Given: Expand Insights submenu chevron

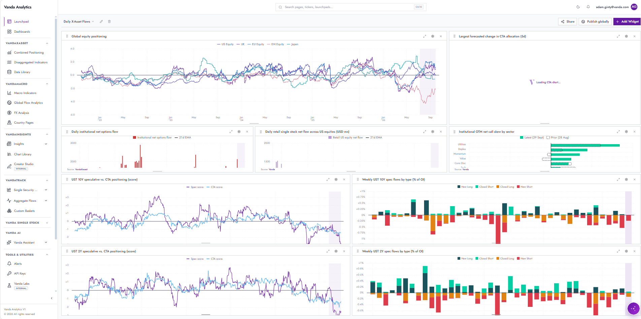Looking at the screenshot, I should pos(46,144).
